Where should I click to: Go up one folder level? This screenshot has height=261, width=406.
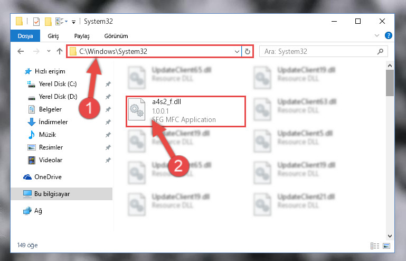[x=60, y=51]
